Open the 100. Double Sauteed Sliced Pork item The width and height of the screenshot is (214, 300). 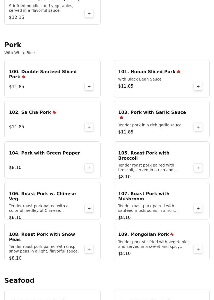(x=43, y=74)
